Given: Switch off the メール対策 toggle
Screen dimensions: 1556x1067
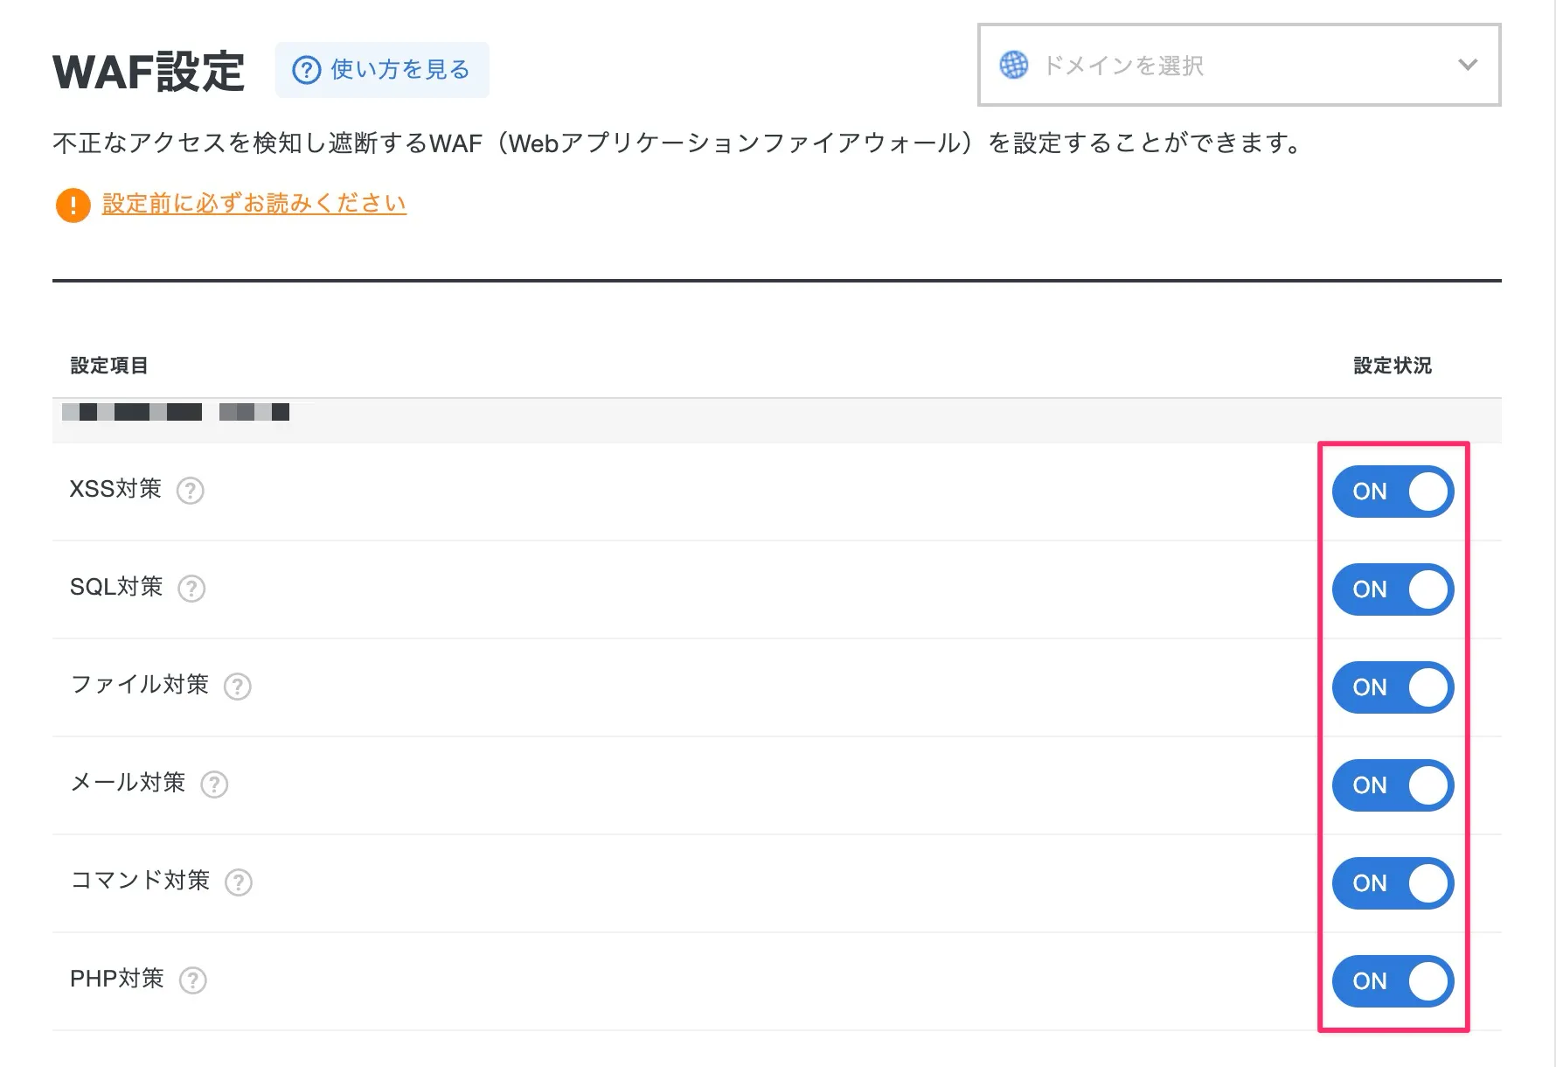Looking at the screenshot, I should pyautogui.click(x=1393, y=785).
